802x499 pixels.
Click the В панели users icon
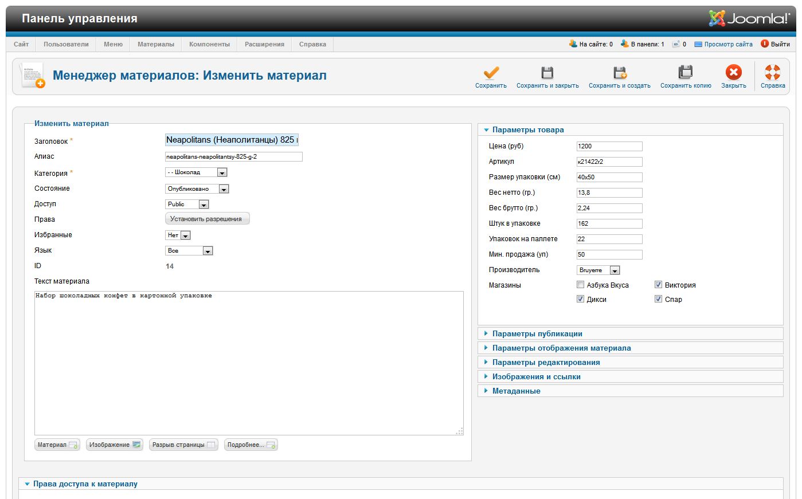tap(625, 44)
